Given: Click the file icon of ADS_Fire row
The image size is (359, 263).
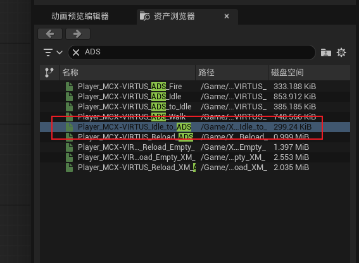Looking at the screenshot, I should tap(69, 87).
